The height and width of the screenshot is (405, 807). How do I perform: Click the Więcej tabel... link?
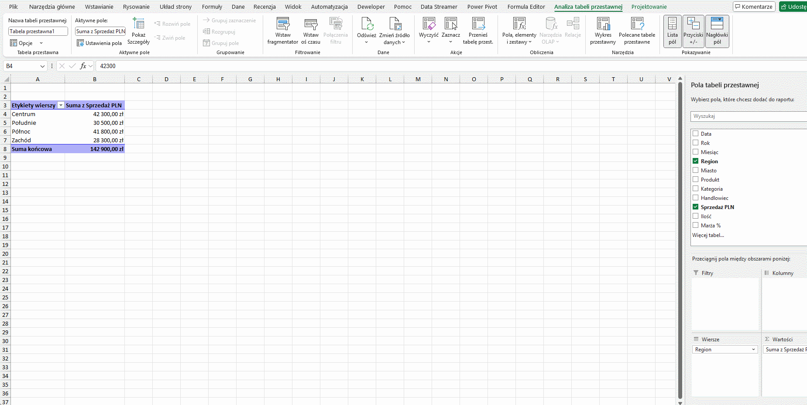pyautogui.click(x=708, y=235)
